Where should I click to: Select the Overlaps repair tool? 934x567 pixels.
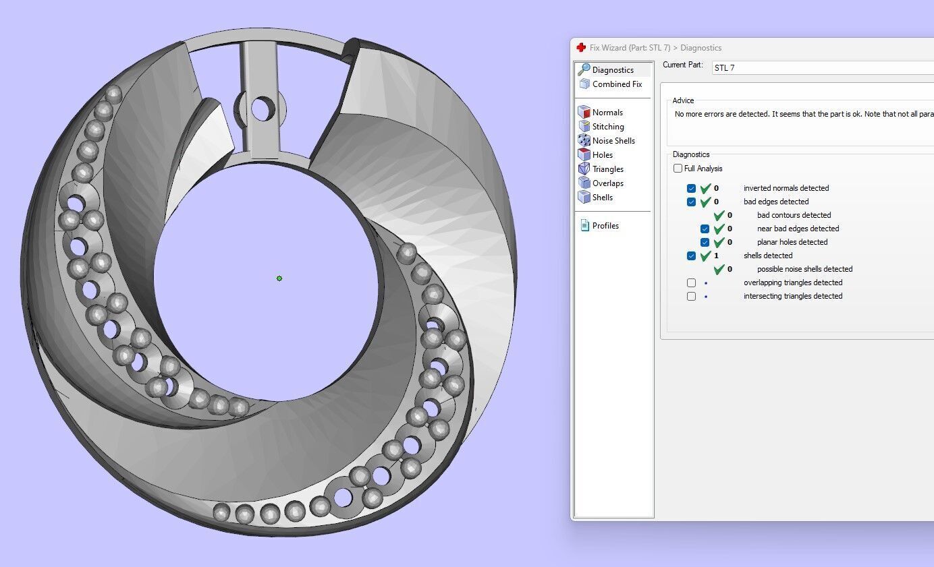601,183
